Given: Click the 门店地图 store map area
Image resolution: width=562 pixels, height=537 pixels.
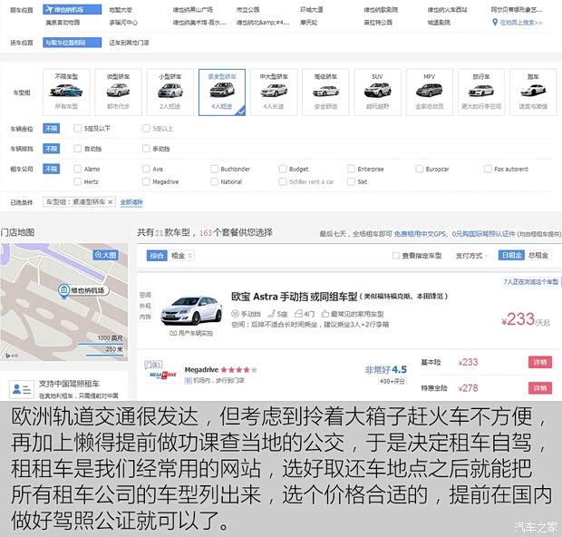Looking at the screenshot, I should (x=63, y=302).
